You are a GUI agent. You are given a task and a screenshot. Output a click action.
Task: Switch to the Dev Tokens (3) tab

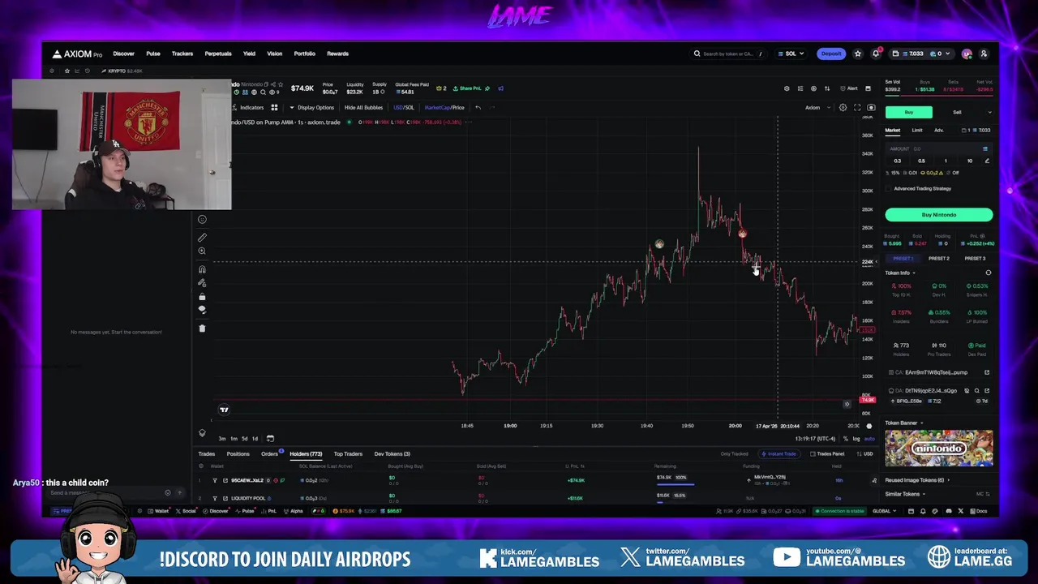point(392,454)
